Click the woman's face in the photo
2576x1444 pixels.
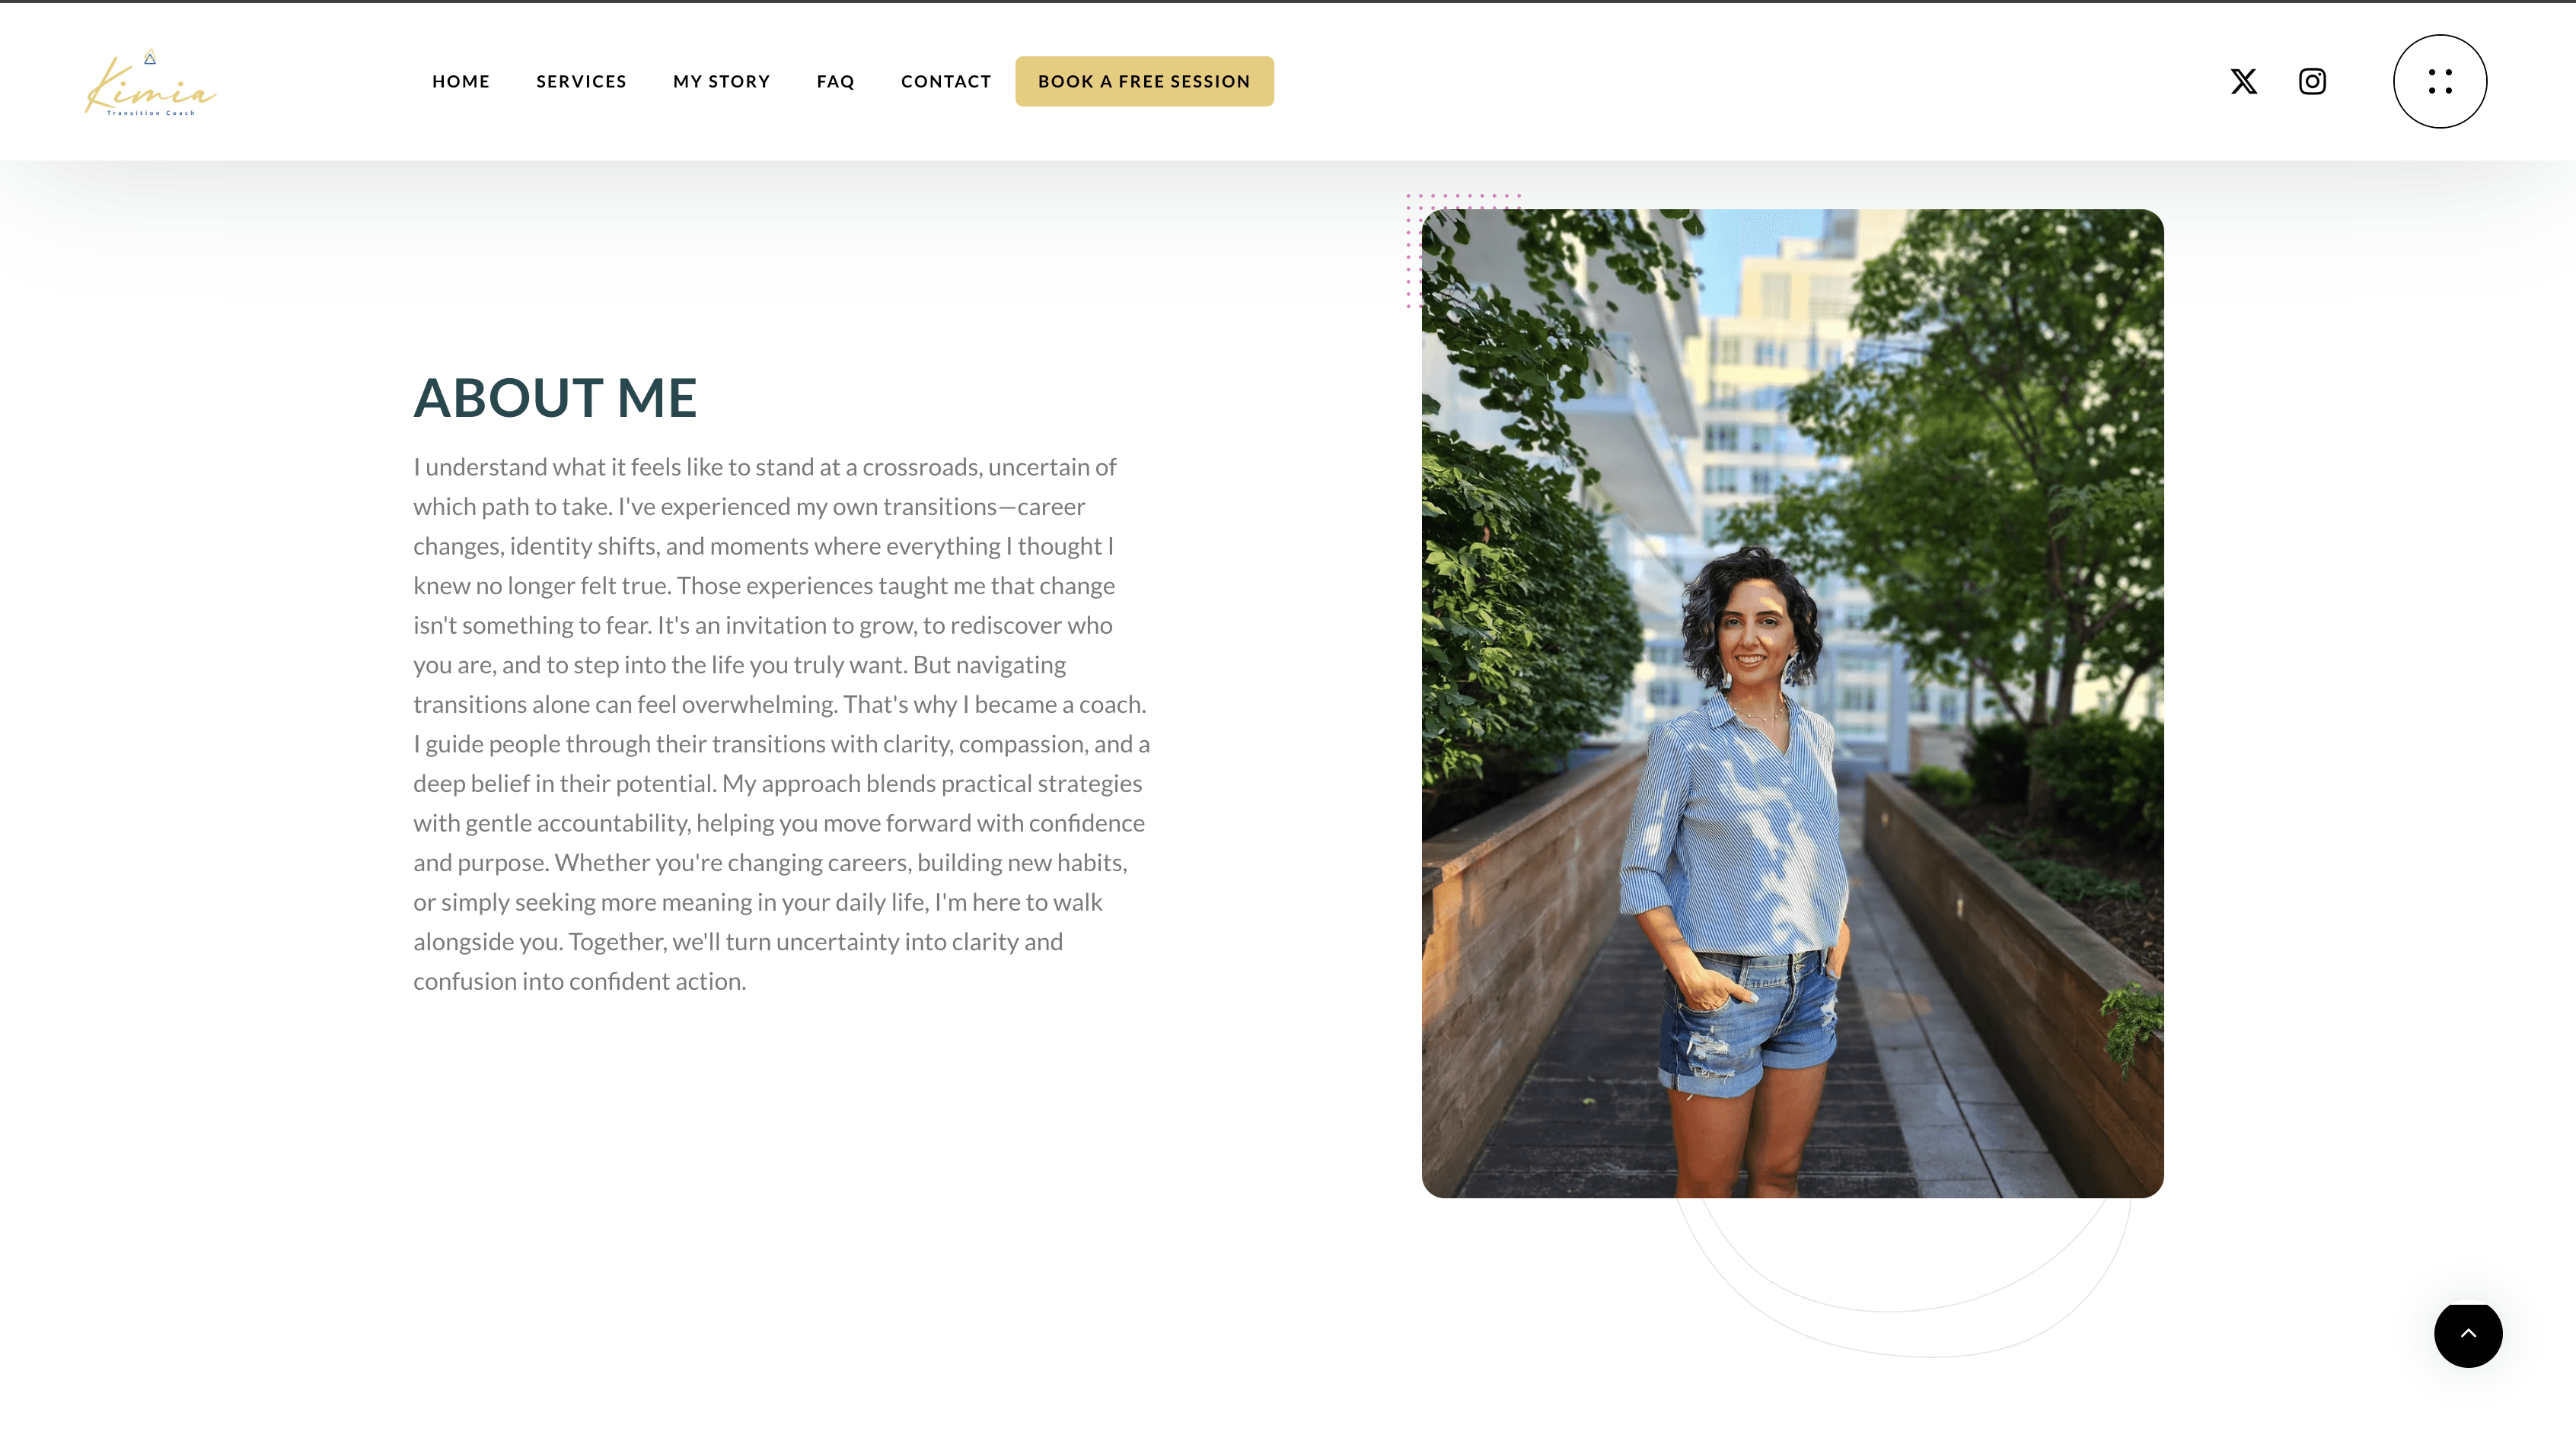(1753, 630)
